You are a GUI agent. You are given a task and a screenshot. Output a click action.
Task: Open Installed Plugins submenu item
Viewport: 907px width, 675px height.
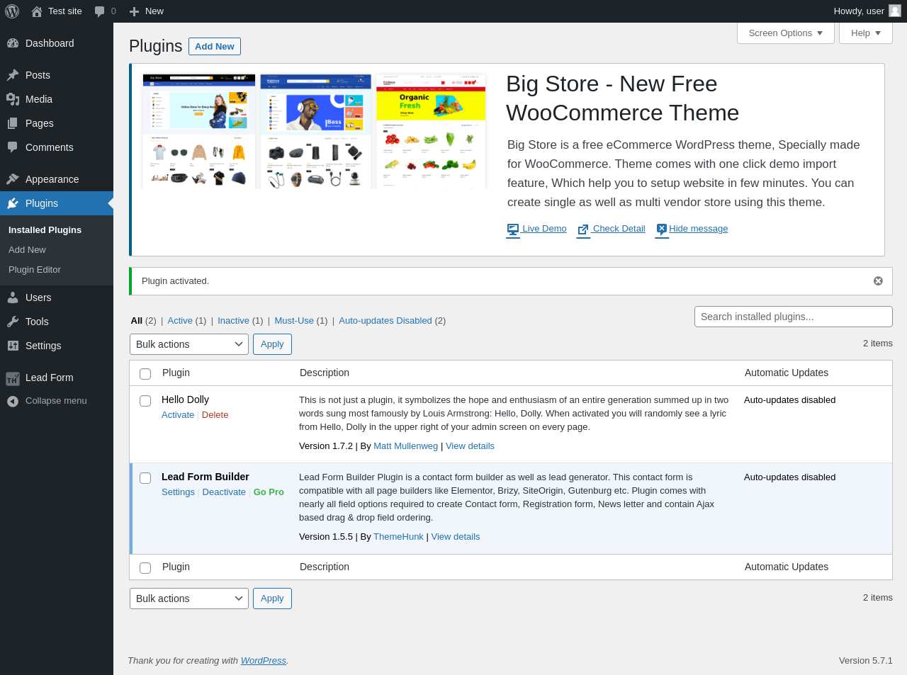[45, 230]
